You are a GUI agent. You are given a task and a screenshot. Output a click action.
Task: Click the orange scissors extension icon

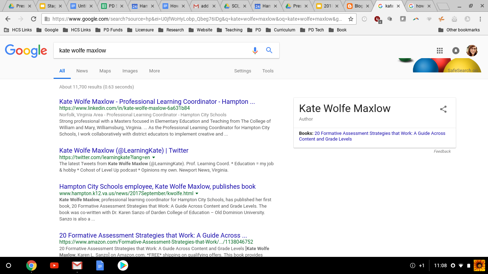pyautogui.click(x=442, y=19)
